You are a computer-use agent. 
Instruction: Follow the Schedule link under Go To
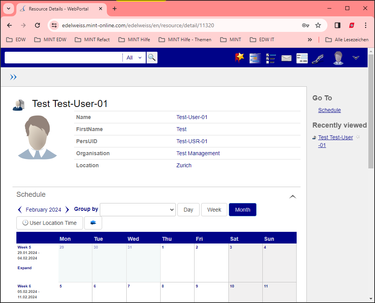329,110
